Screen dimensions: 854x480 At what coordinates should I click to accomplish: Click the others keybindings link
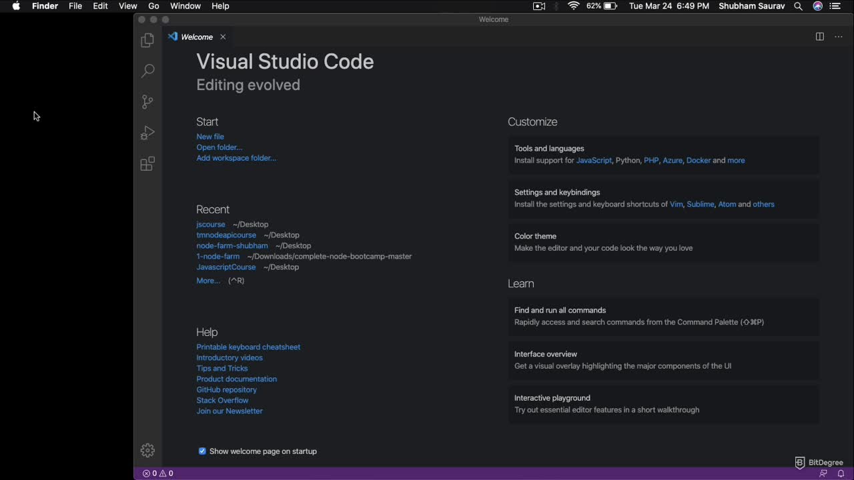pyautogui.click(x=764, y=205)
